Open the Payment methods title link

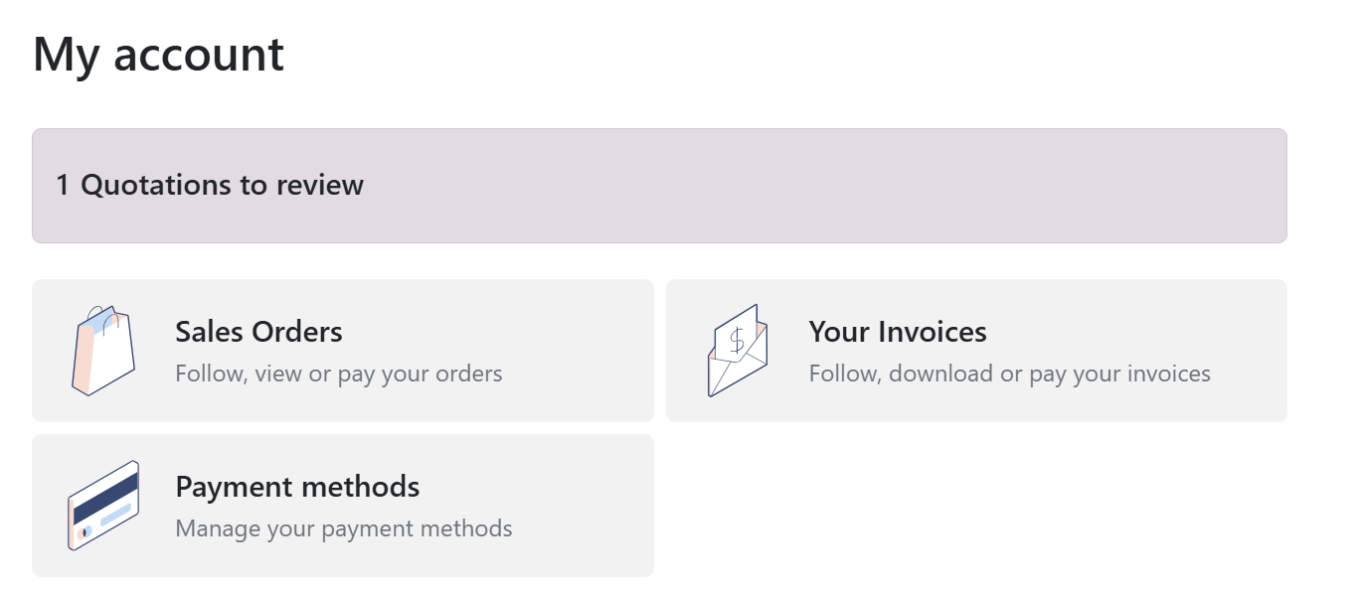tap(297, 487)
